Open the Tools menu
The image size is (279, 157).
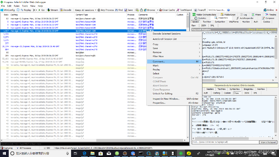(x=25, y=6)
